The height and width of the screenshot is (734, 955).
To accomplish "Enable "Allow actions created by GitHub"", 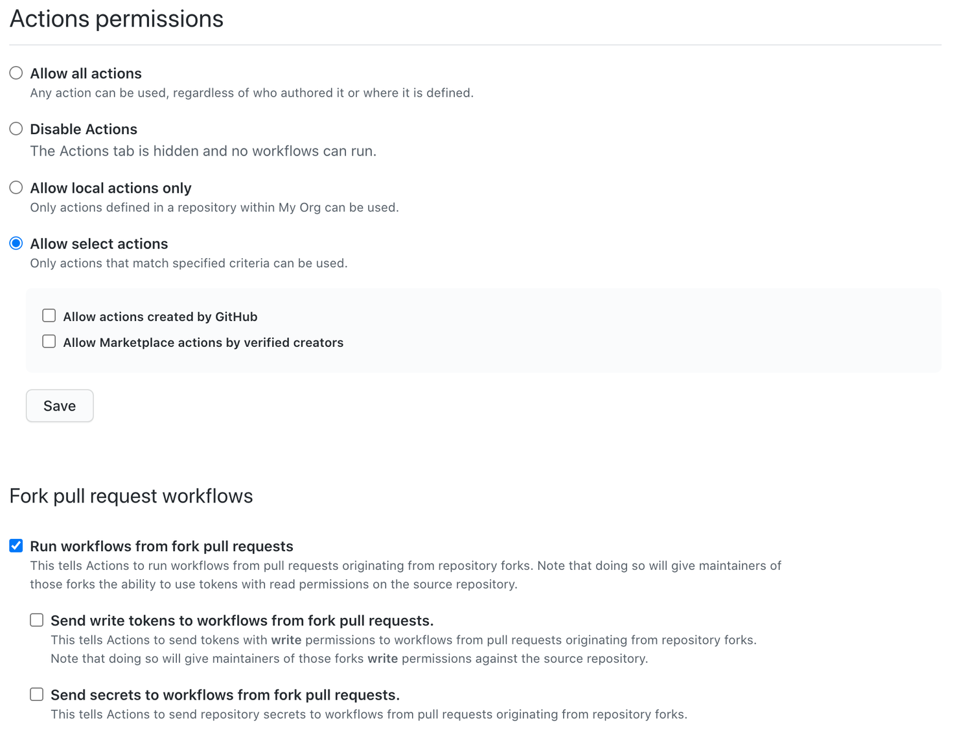I will 49,315.
